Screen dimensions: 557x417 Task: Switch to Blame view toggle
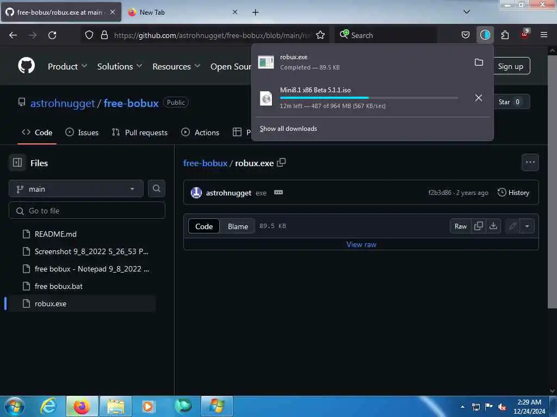[238, 226]
